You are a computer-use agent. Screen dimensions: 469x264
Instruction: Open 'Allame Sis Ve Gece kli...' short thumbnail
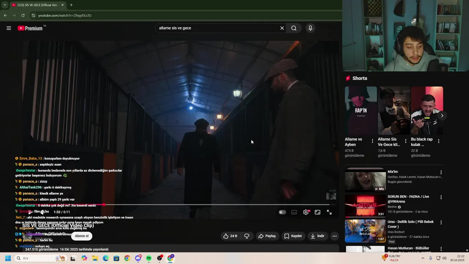[x=394, y=111]
